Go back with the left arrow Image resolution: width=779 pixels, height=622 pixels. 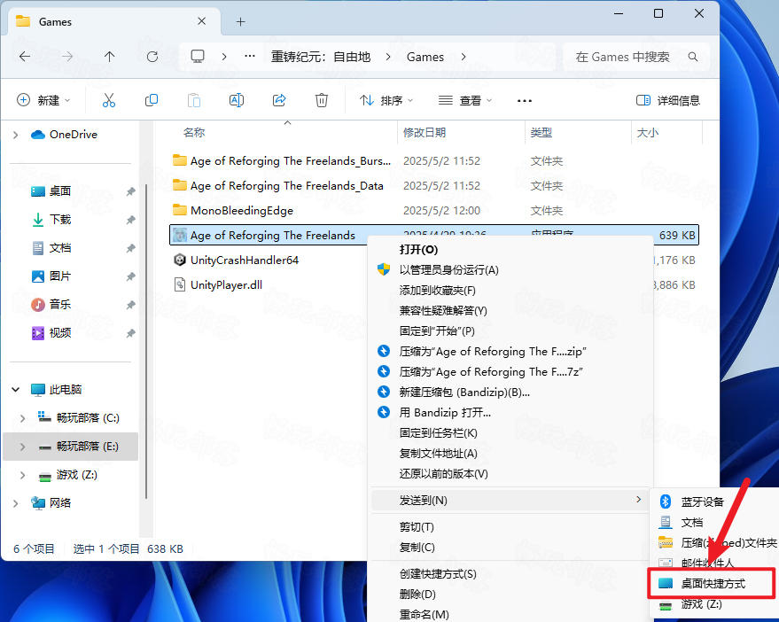[x=24, y=57]
